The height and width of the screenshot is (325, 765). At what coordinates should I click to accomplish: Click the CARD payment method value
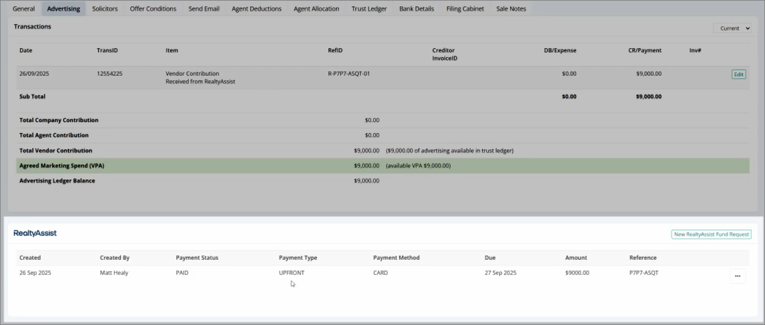pos(380,272)
